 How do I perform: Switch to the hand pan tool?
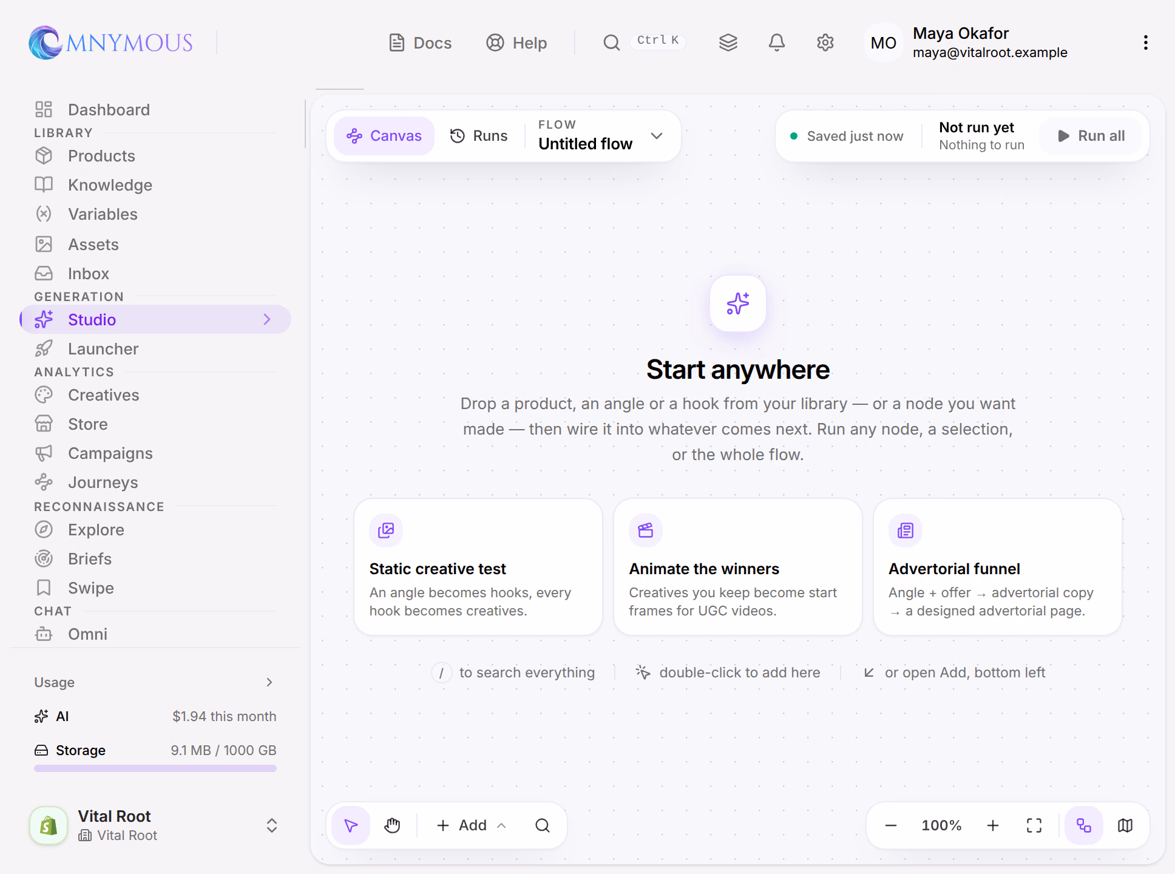point(392,825)
